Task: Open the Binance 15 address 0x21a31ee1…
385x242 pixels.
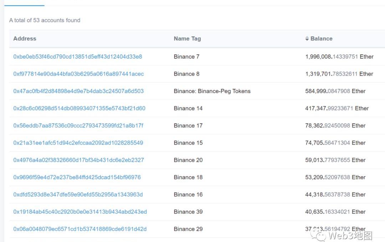Action: click(x=78, y=143)
